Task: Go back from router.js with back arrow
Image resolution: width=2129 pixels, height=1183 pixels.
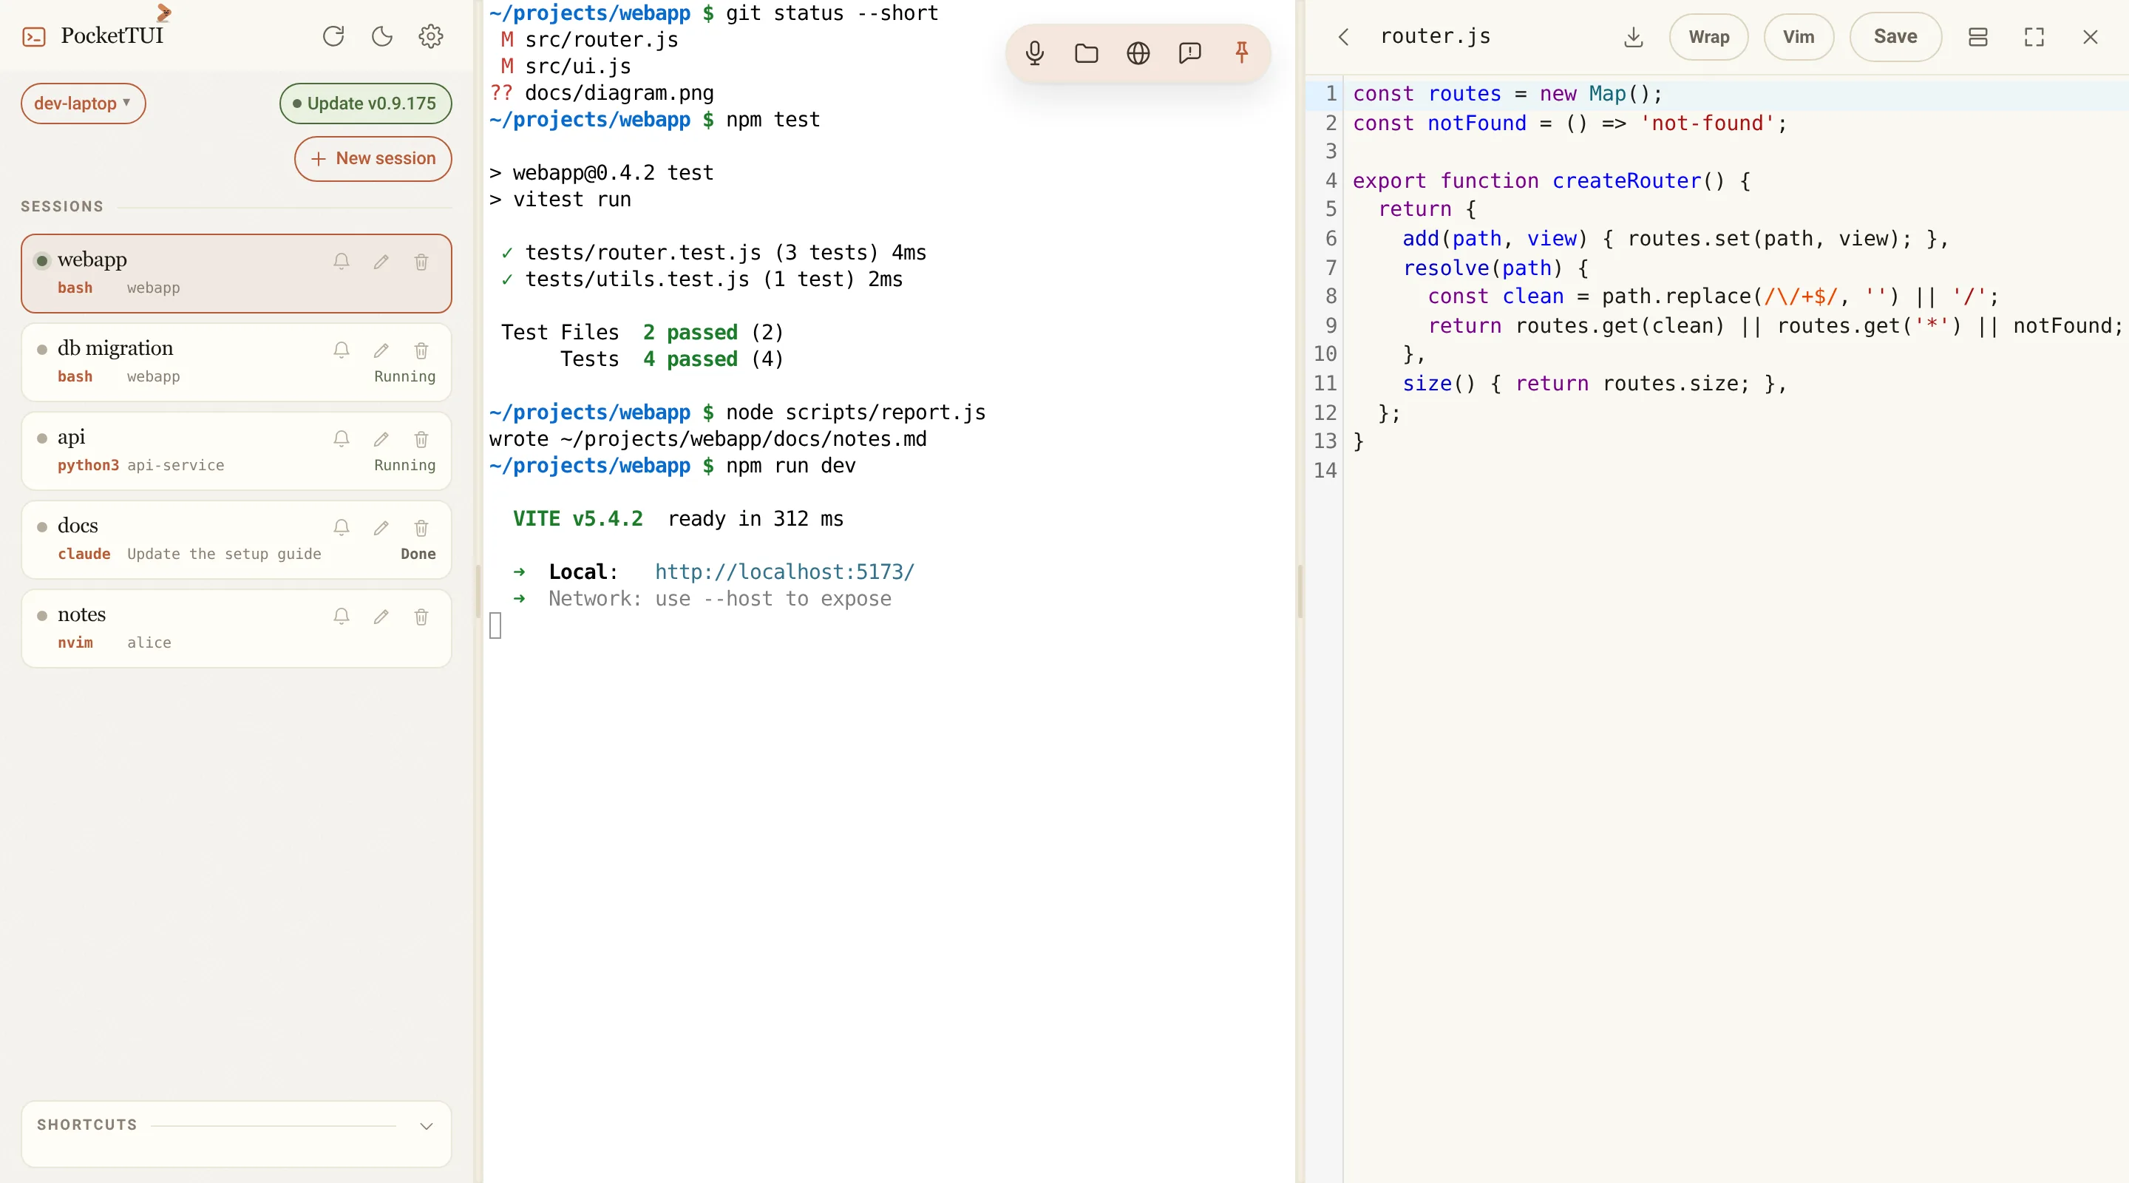Action: 1343,37
